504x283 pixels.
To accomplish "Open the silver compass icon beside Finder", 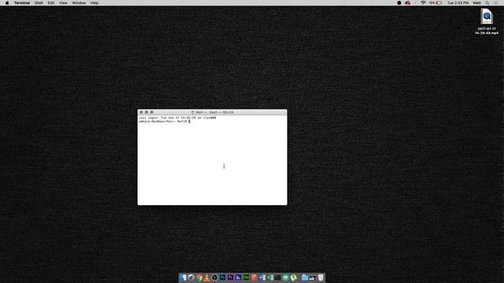I will click(x=191, y=277).
